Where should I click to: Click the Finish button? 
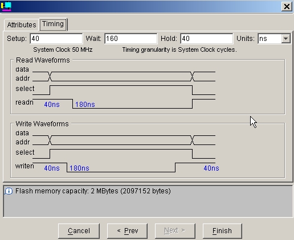point(222,231)
